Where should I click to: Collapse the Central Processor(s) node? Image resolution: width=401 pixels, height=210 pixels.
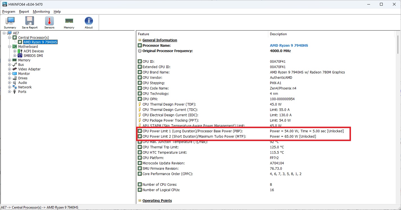click(10, 38)
